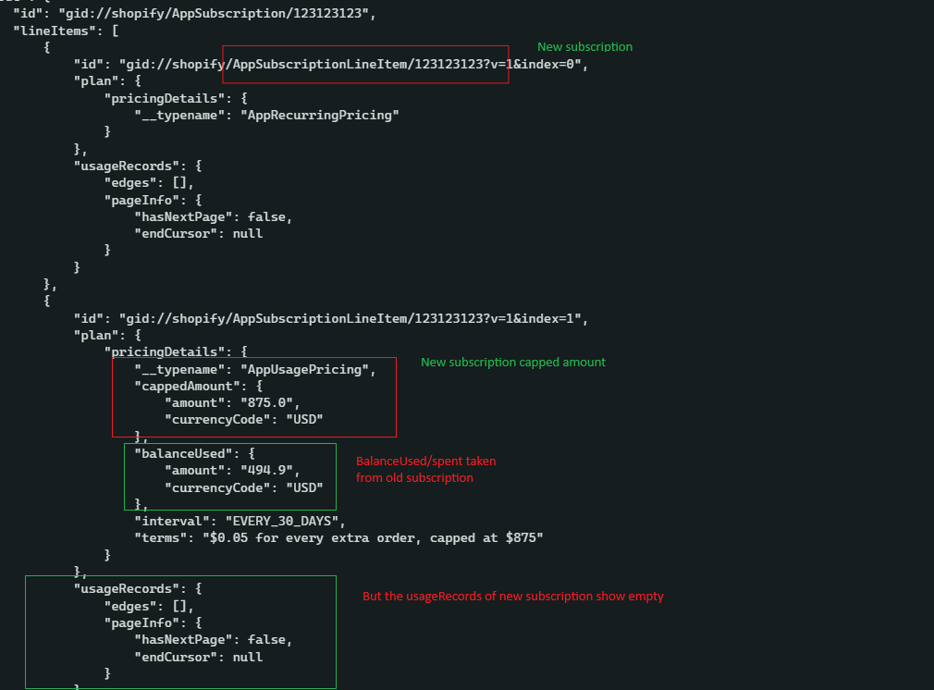Screen dimensions: 934x690
Task: Click "New subscription capped amount" annotation
Action: pos(512,362)
